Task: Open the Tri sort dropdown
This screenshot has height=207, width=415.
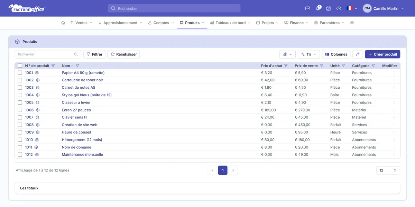Action: coord(309,54)
